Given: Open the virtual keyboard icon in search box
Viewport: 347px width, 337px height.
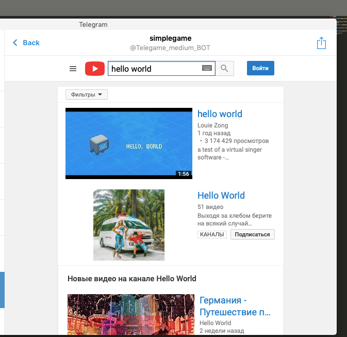Looking at the screenshot, I should pyautogui.click(x=207, y=68).
